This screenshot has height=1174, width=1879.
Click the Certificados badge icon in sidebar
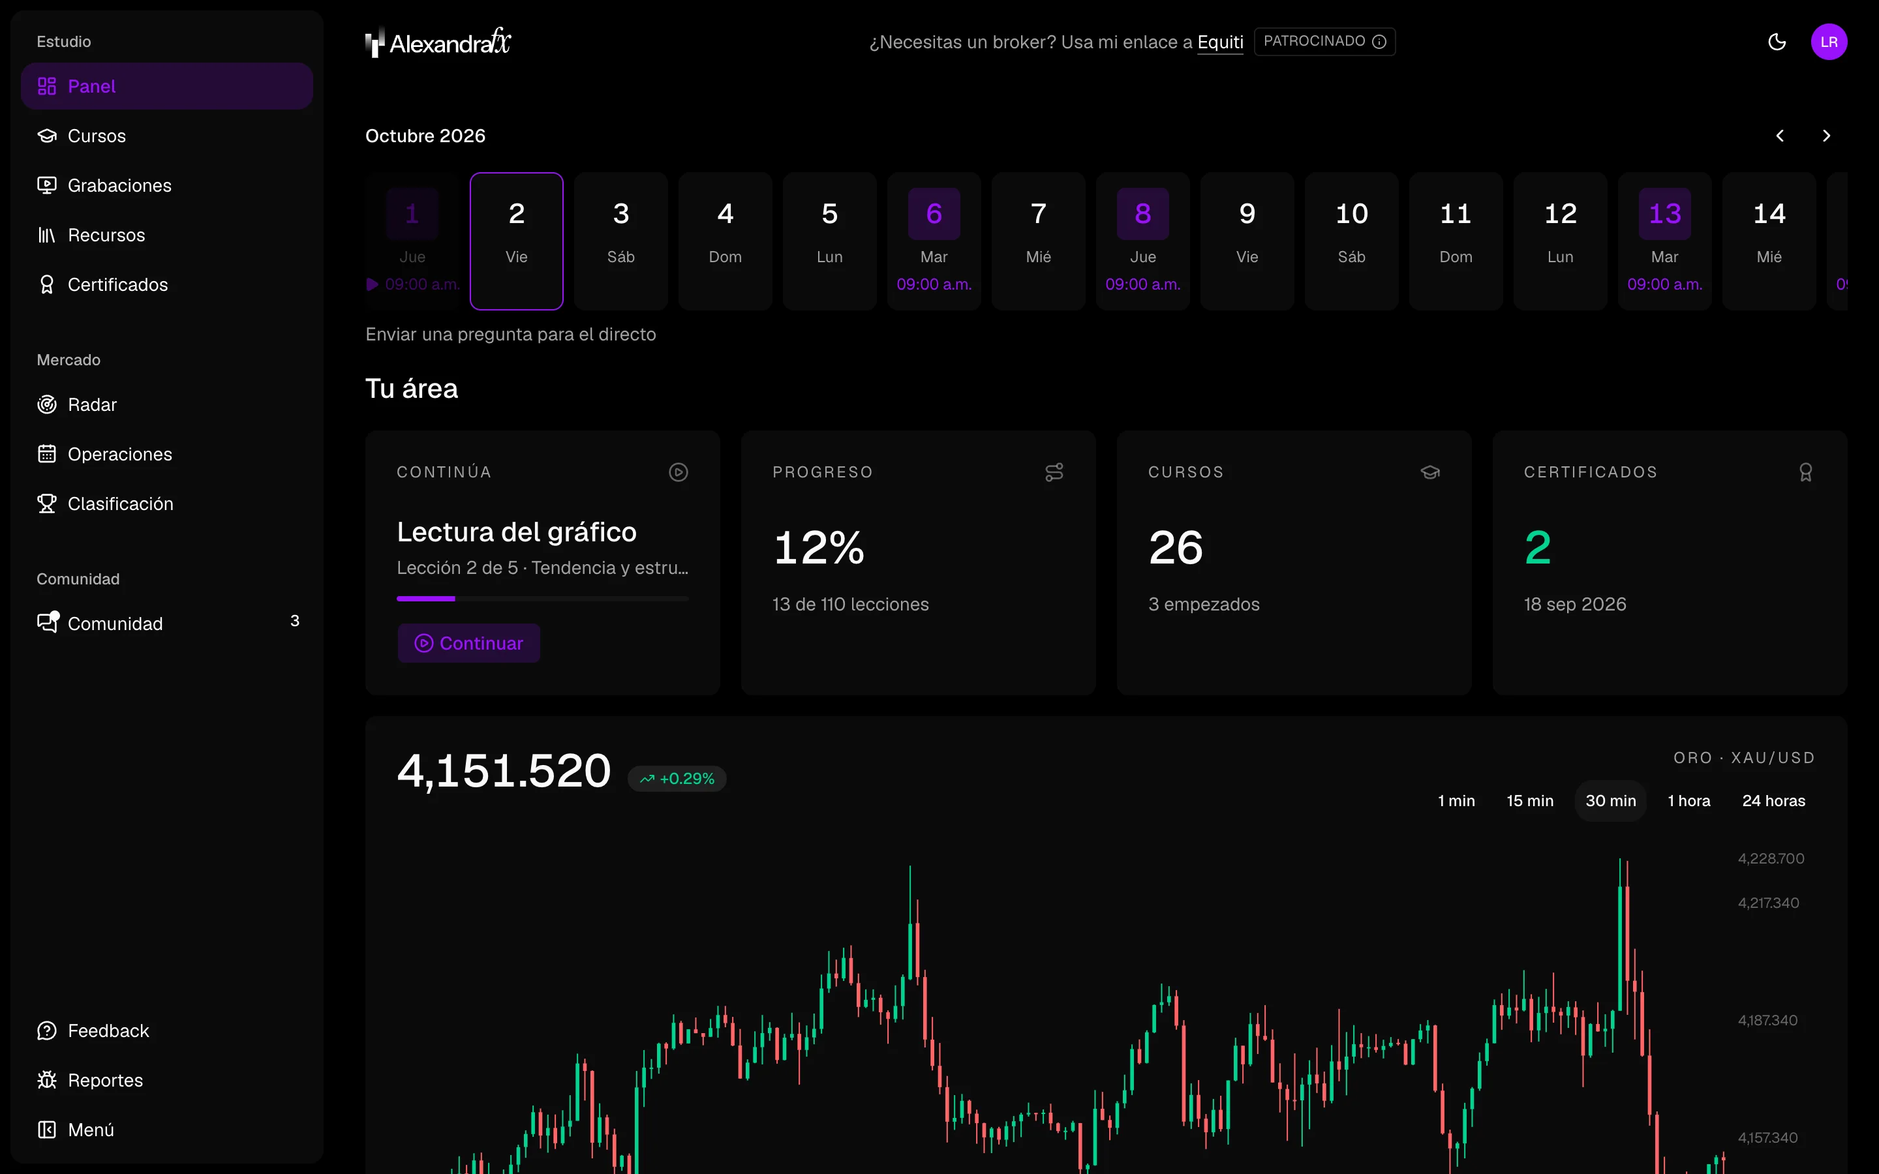(46, 285)
